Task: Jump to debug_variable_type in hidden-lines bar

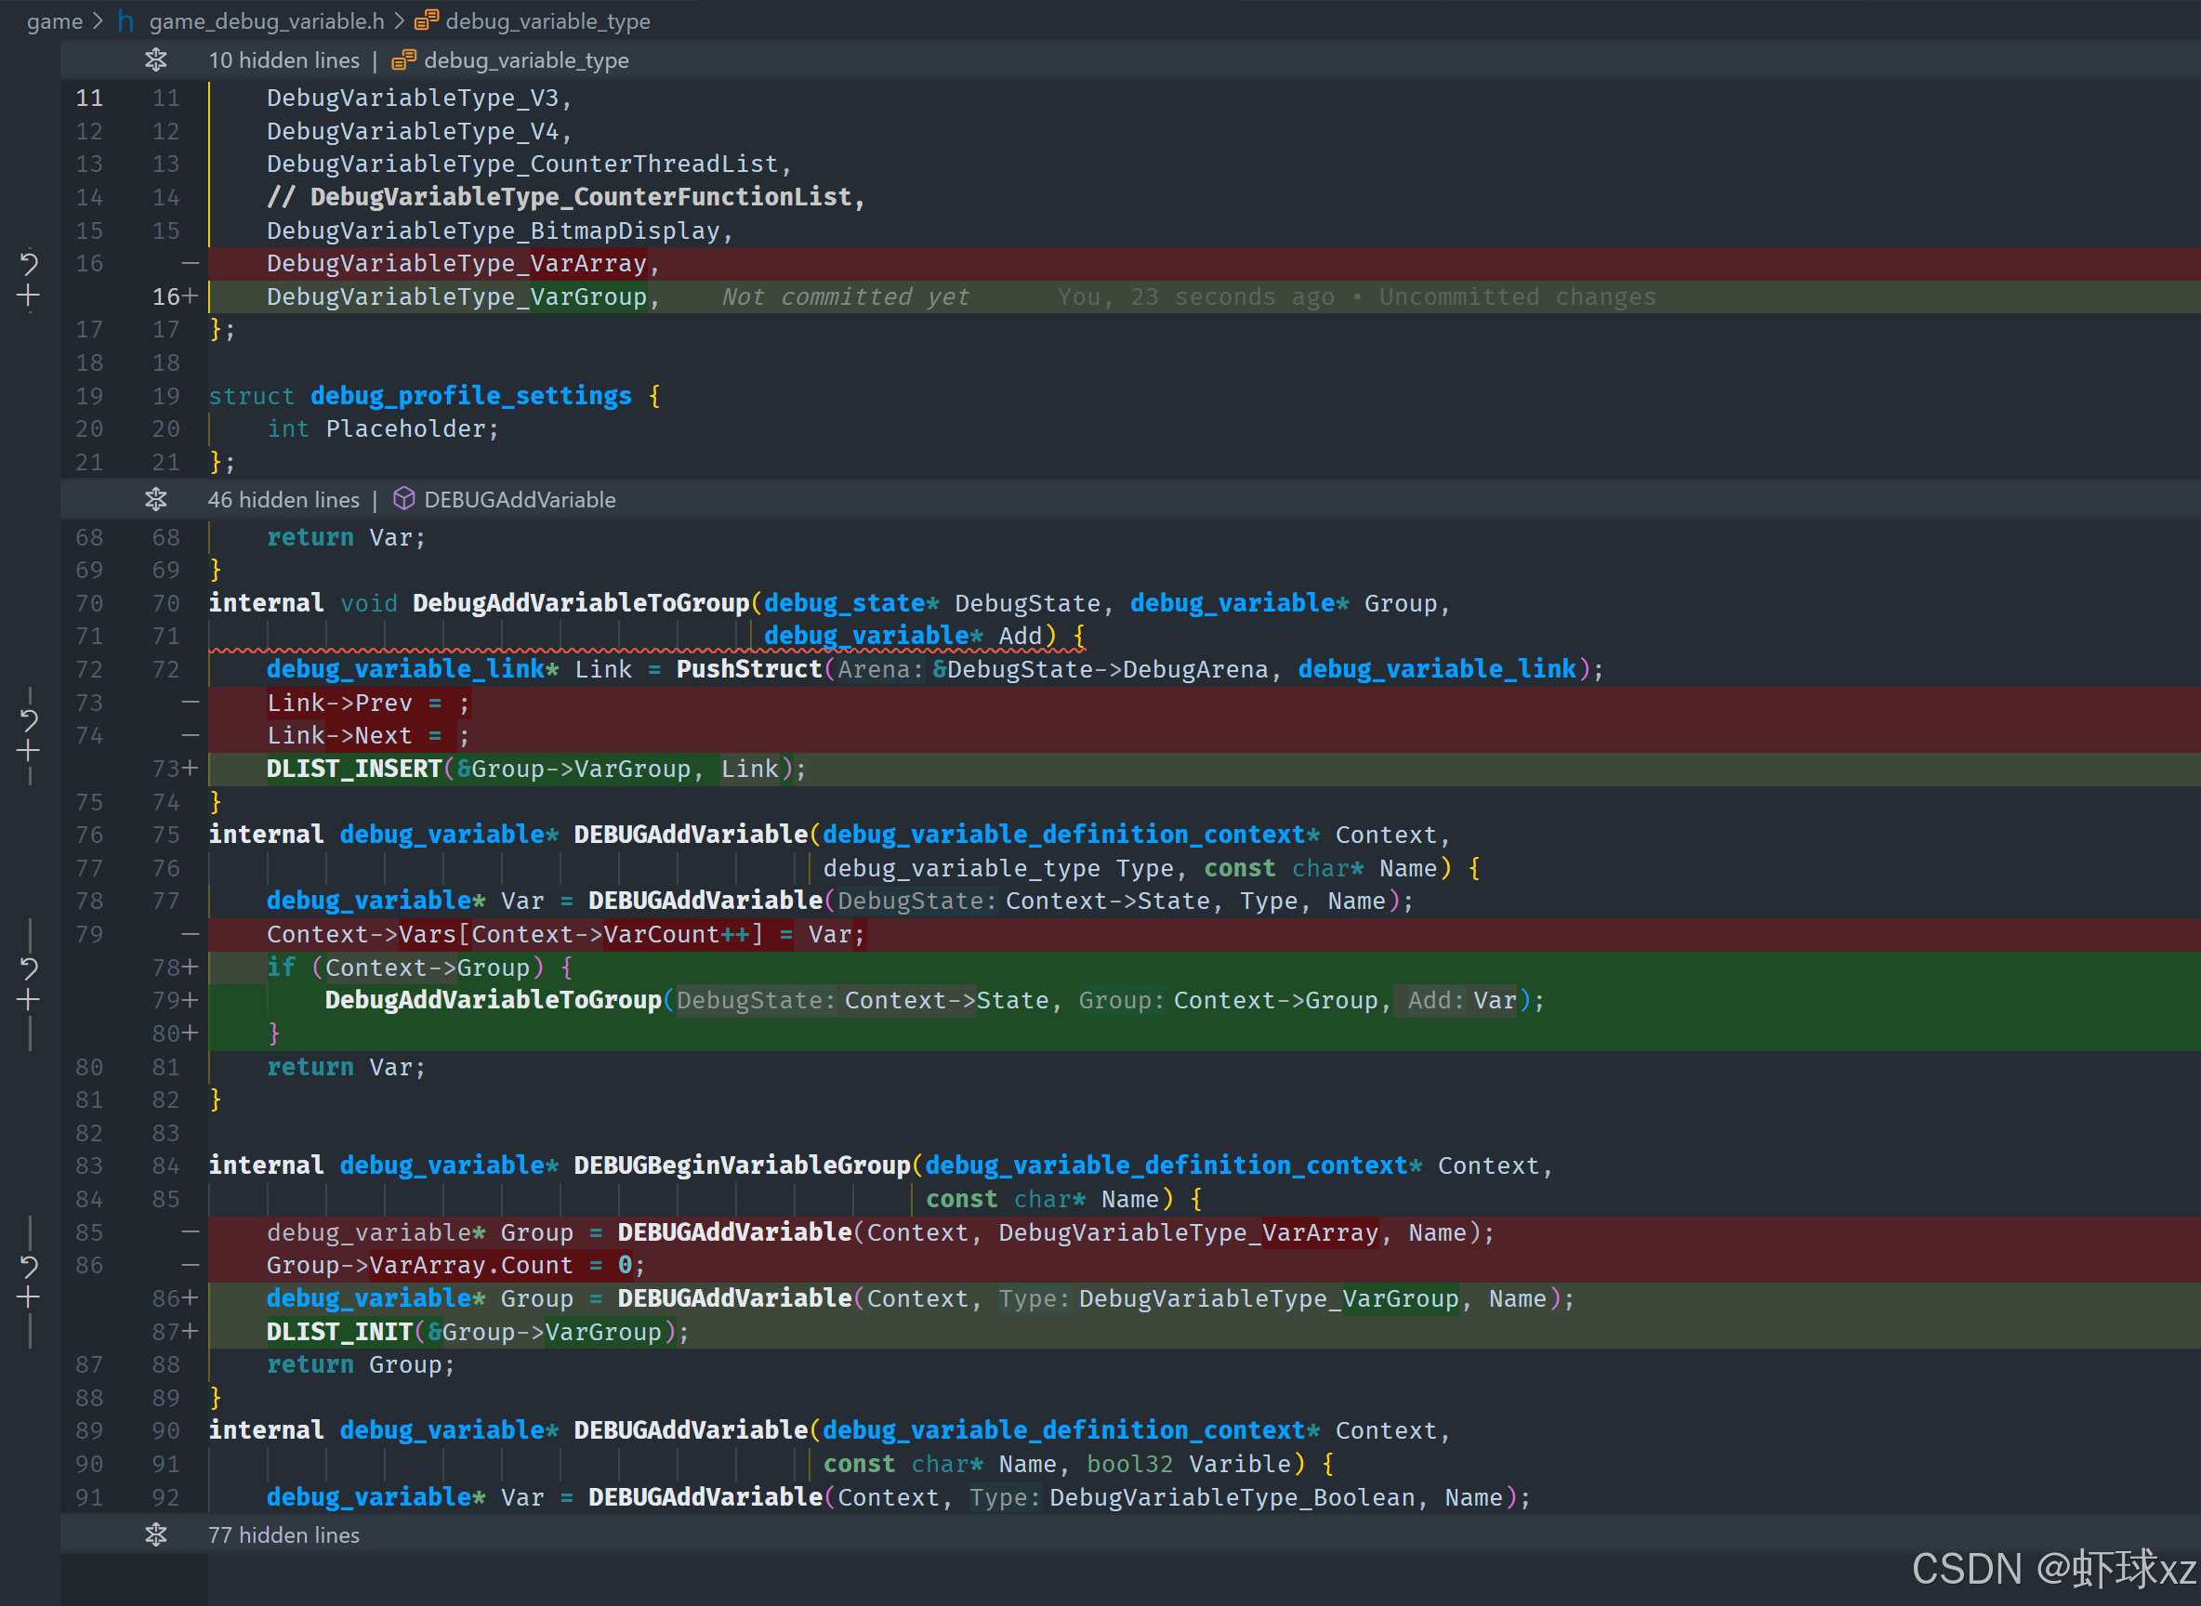Action: 525,60
